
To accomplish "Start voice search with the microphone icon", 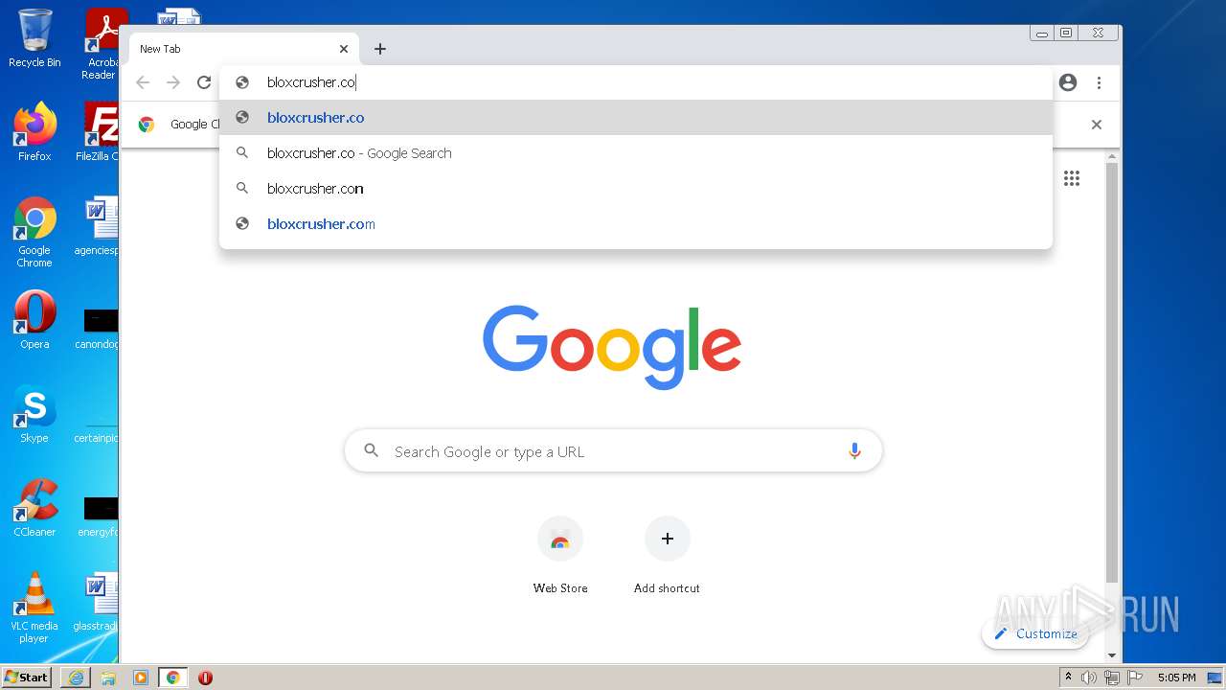I will (x=854, y=451).
